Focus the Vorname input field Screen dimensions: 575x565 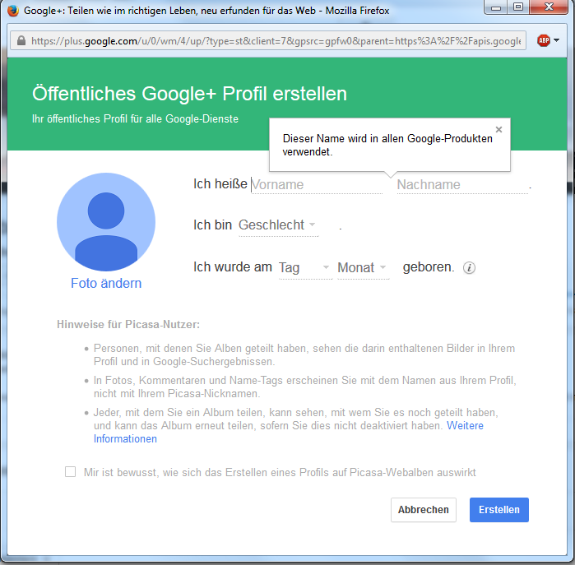coord(317,185)
